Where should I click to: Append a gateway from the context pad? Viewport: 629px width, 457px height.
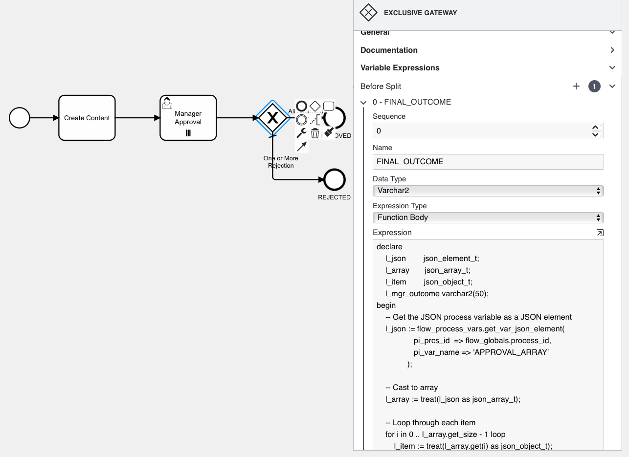315,106
